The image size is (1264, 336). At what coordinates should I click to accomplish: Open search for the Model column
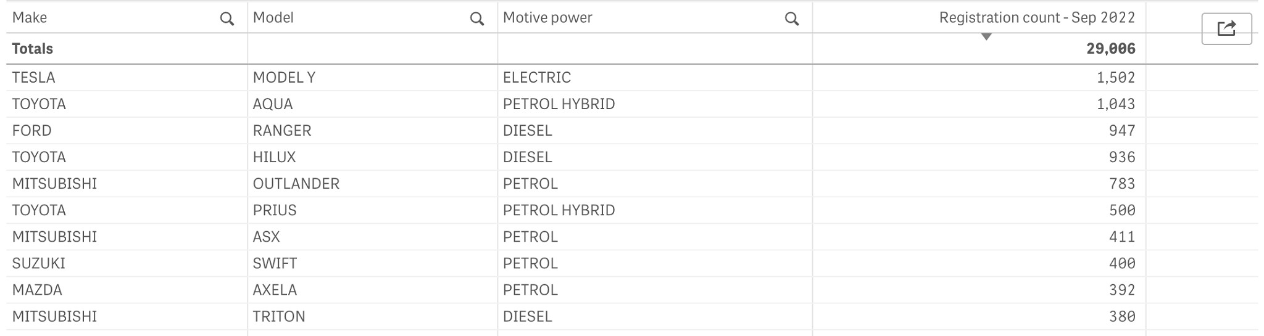click(477, 19)
